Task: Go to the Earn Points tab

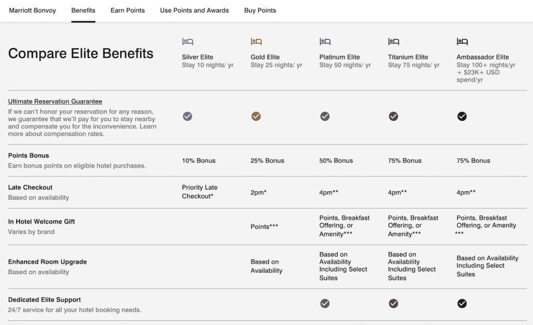Action: [128, 10]
